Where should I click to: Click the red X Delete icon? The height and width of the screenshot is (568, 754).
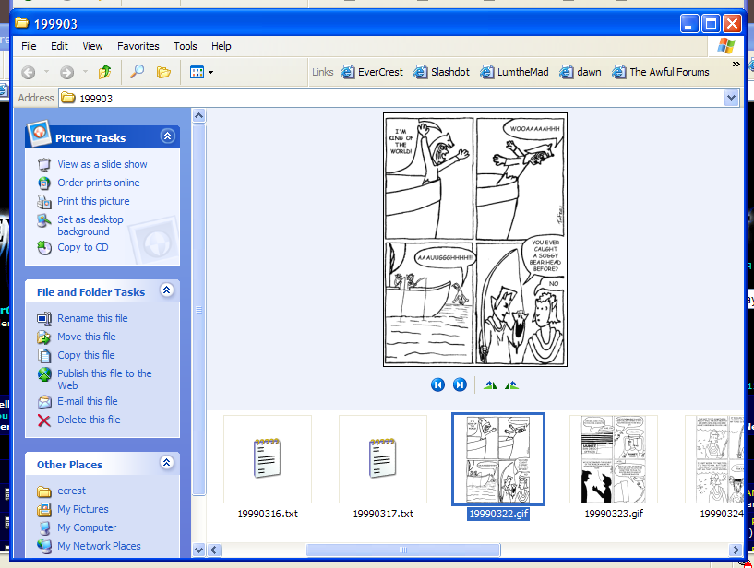tap(43, 420)
